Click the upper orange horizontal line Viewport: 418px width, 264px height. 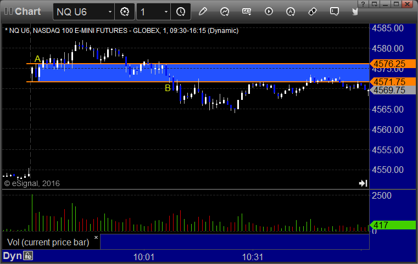tap(198, 64)
